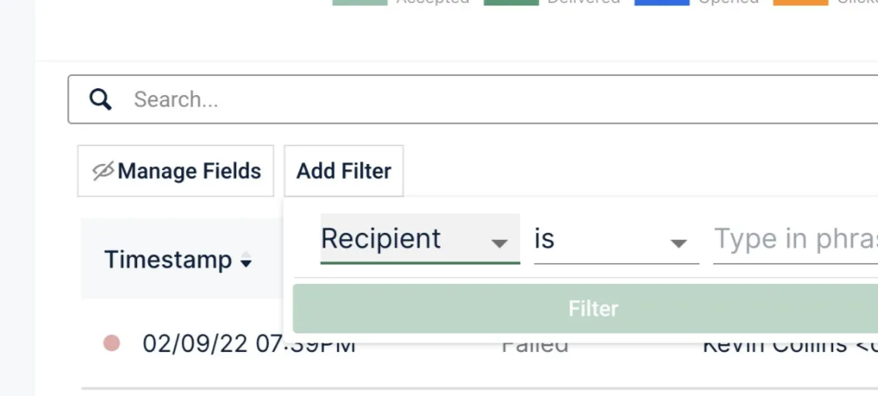Toggle the orange legend swatch
Viewport: 878px width, 396px height.
[x=801, y=2]
